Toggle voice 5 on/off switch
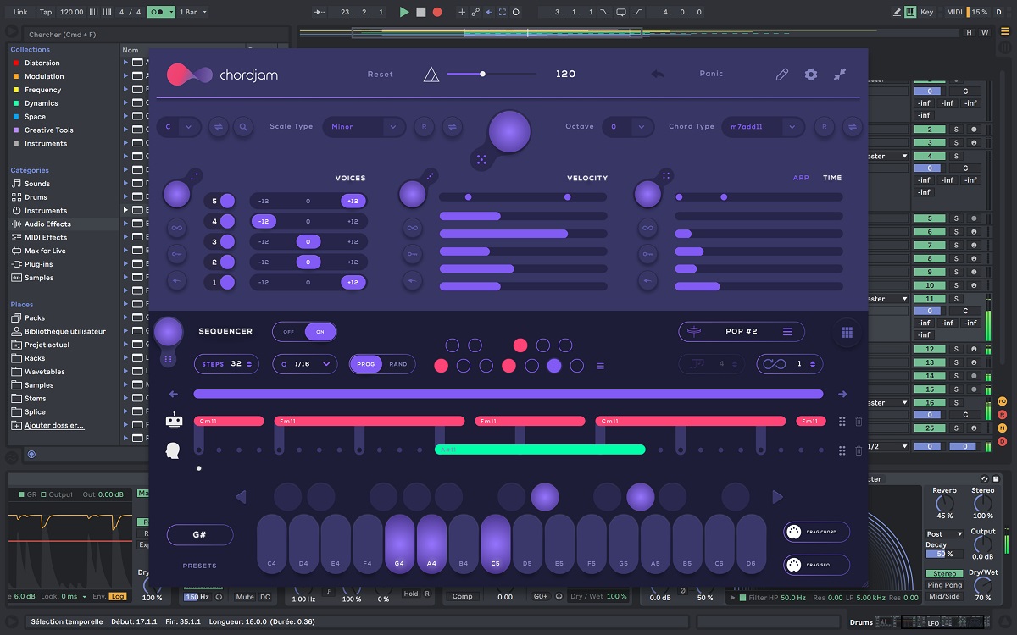Image resolution: width=1017 pixels, height=635 pixels. click(227, 202)
